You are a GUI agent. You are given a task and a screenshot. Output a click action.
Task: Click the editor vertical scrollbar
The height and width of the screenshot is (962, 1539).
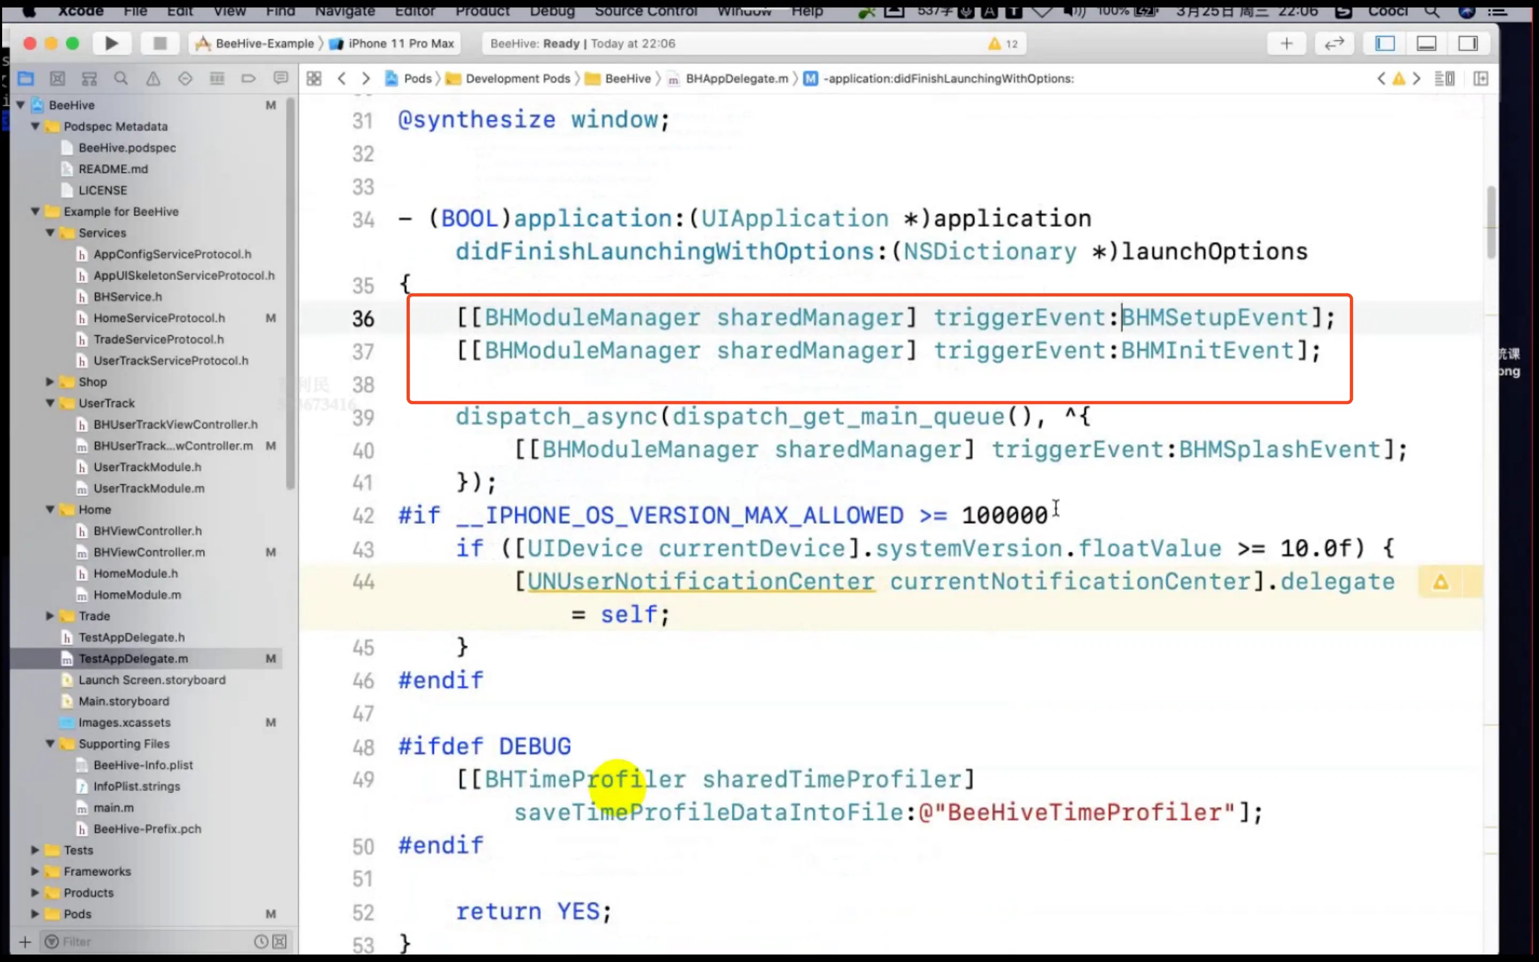tap(1491, 223)
